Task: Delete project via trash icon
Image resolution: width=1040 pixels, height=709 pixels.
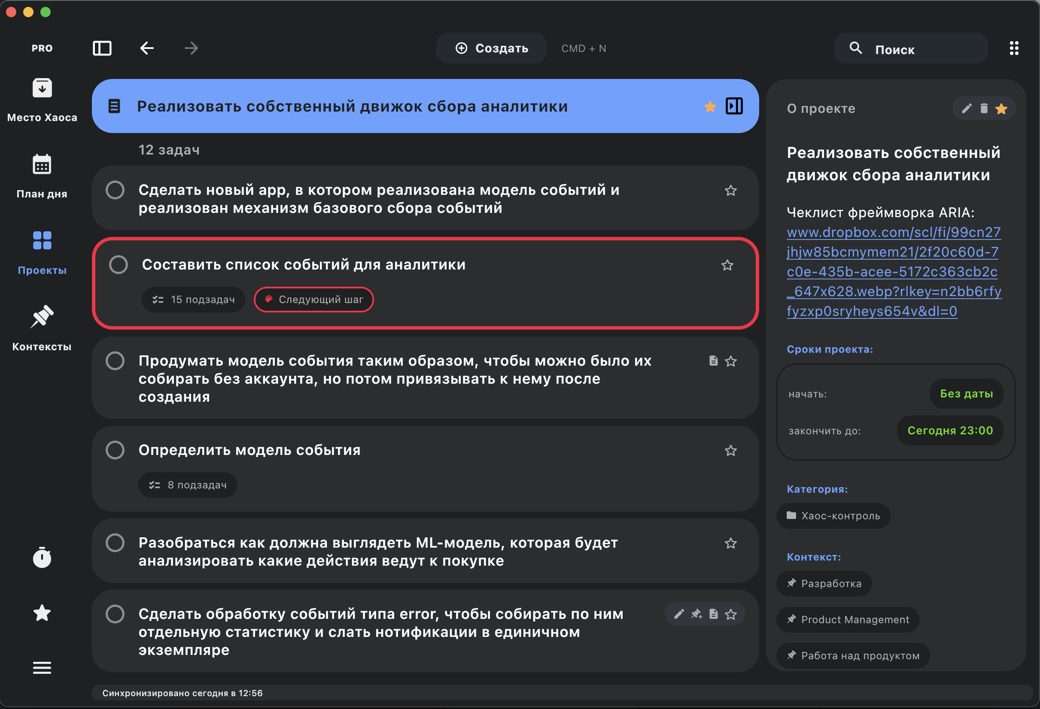Action: click(984, 108)
